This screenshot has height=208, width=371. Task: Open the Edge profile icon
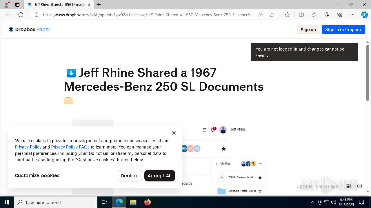click(6, 5)
